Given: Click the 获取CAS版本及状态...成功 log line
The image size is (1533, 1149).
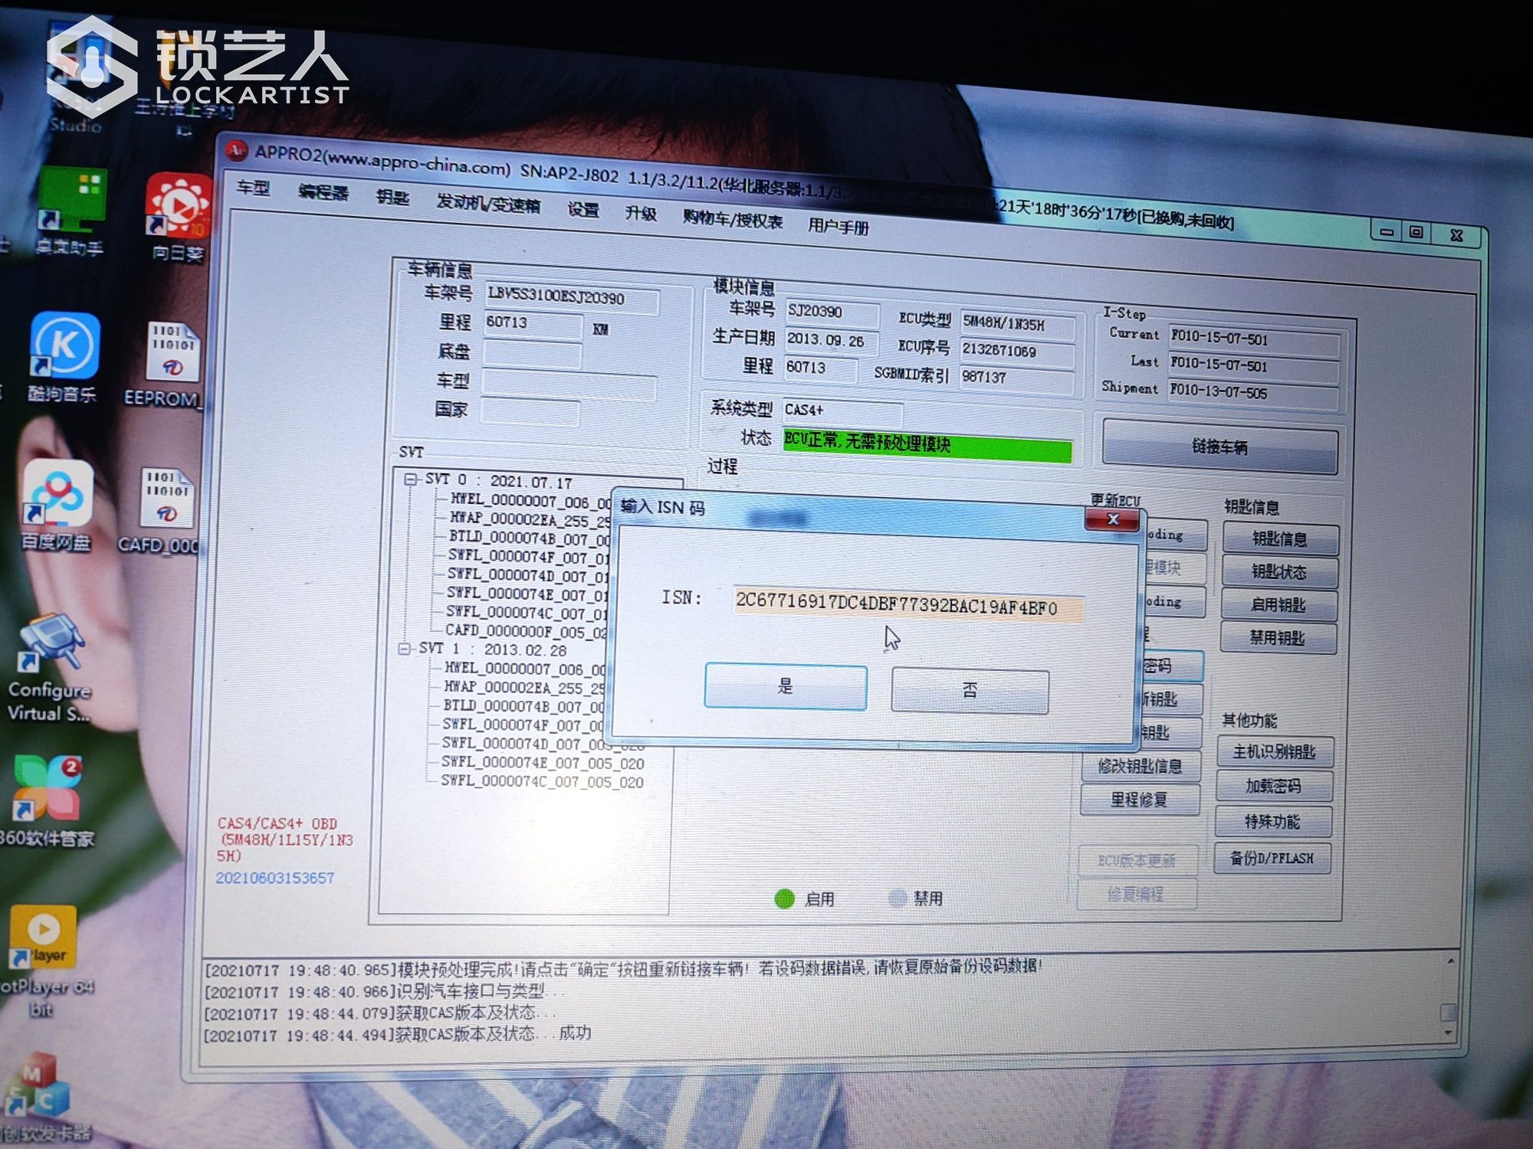Looking at the screenshot, I should (x=397, y=1034).
